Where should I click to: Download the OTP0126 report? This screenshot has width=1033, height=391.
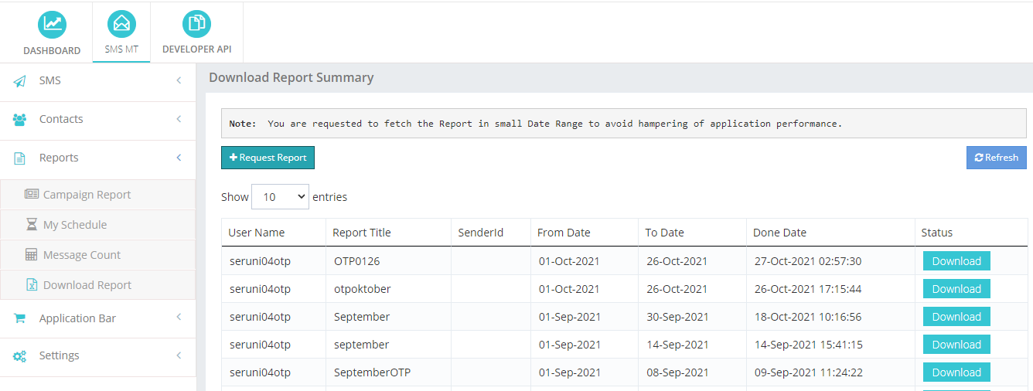[x=956, y=261]
